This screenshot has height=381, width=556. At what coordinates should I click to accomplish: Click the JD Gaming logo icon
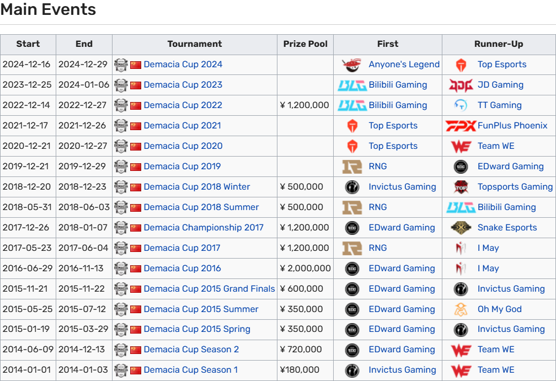click(461, 85)
